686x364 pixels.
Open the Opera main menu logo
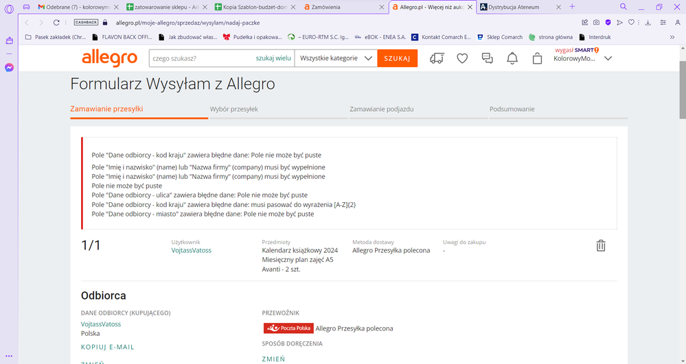[x=9, y=9]
